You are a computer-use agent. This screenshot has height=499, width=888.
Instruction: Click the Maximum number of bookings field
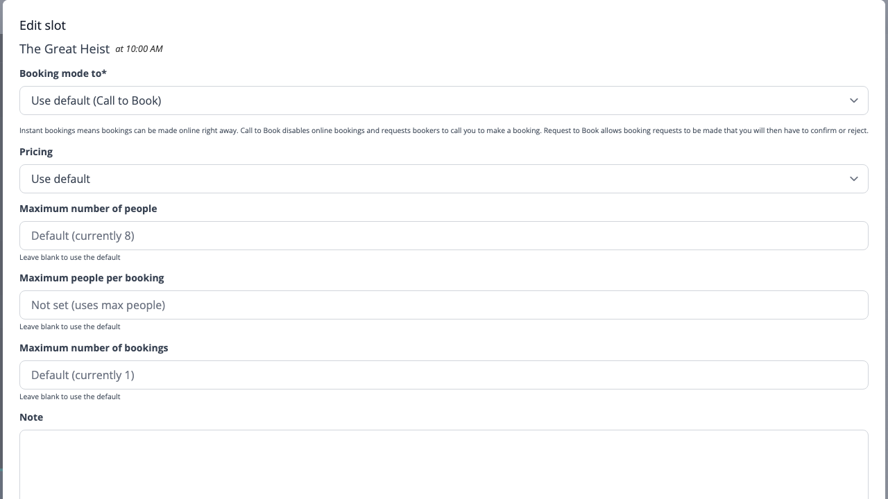point(444,375)
